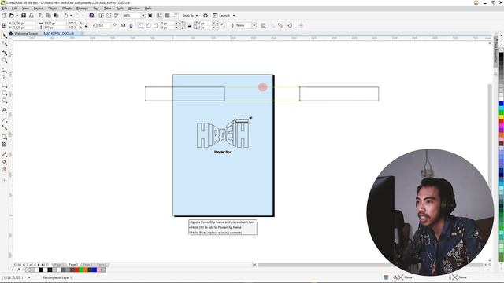Toggle the edit corners together padlock
This screenshot has width=504, height=283.
(189, 25)
